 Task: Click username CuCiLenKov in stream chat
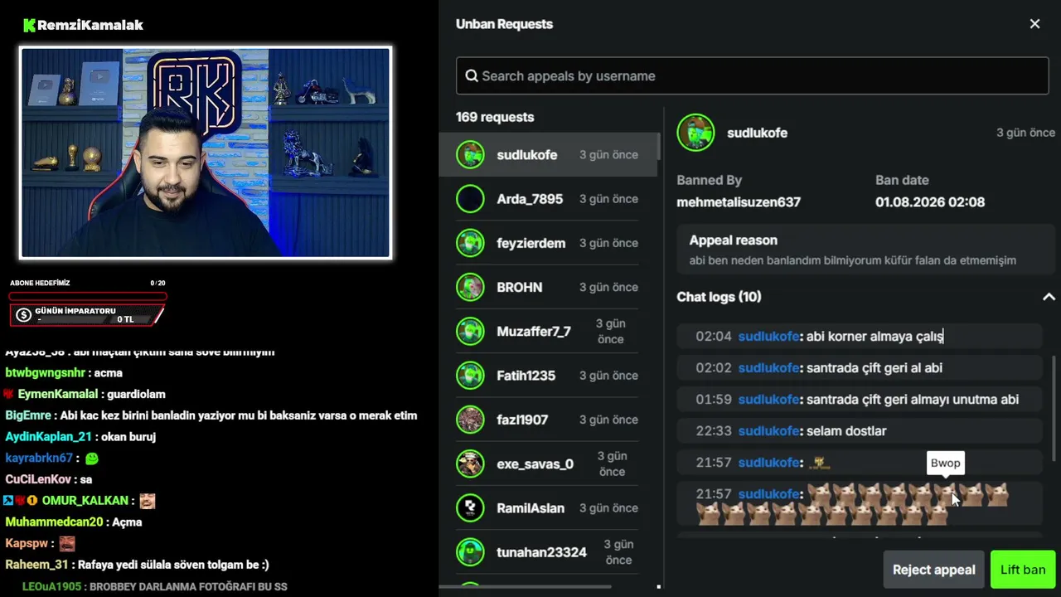38,479
